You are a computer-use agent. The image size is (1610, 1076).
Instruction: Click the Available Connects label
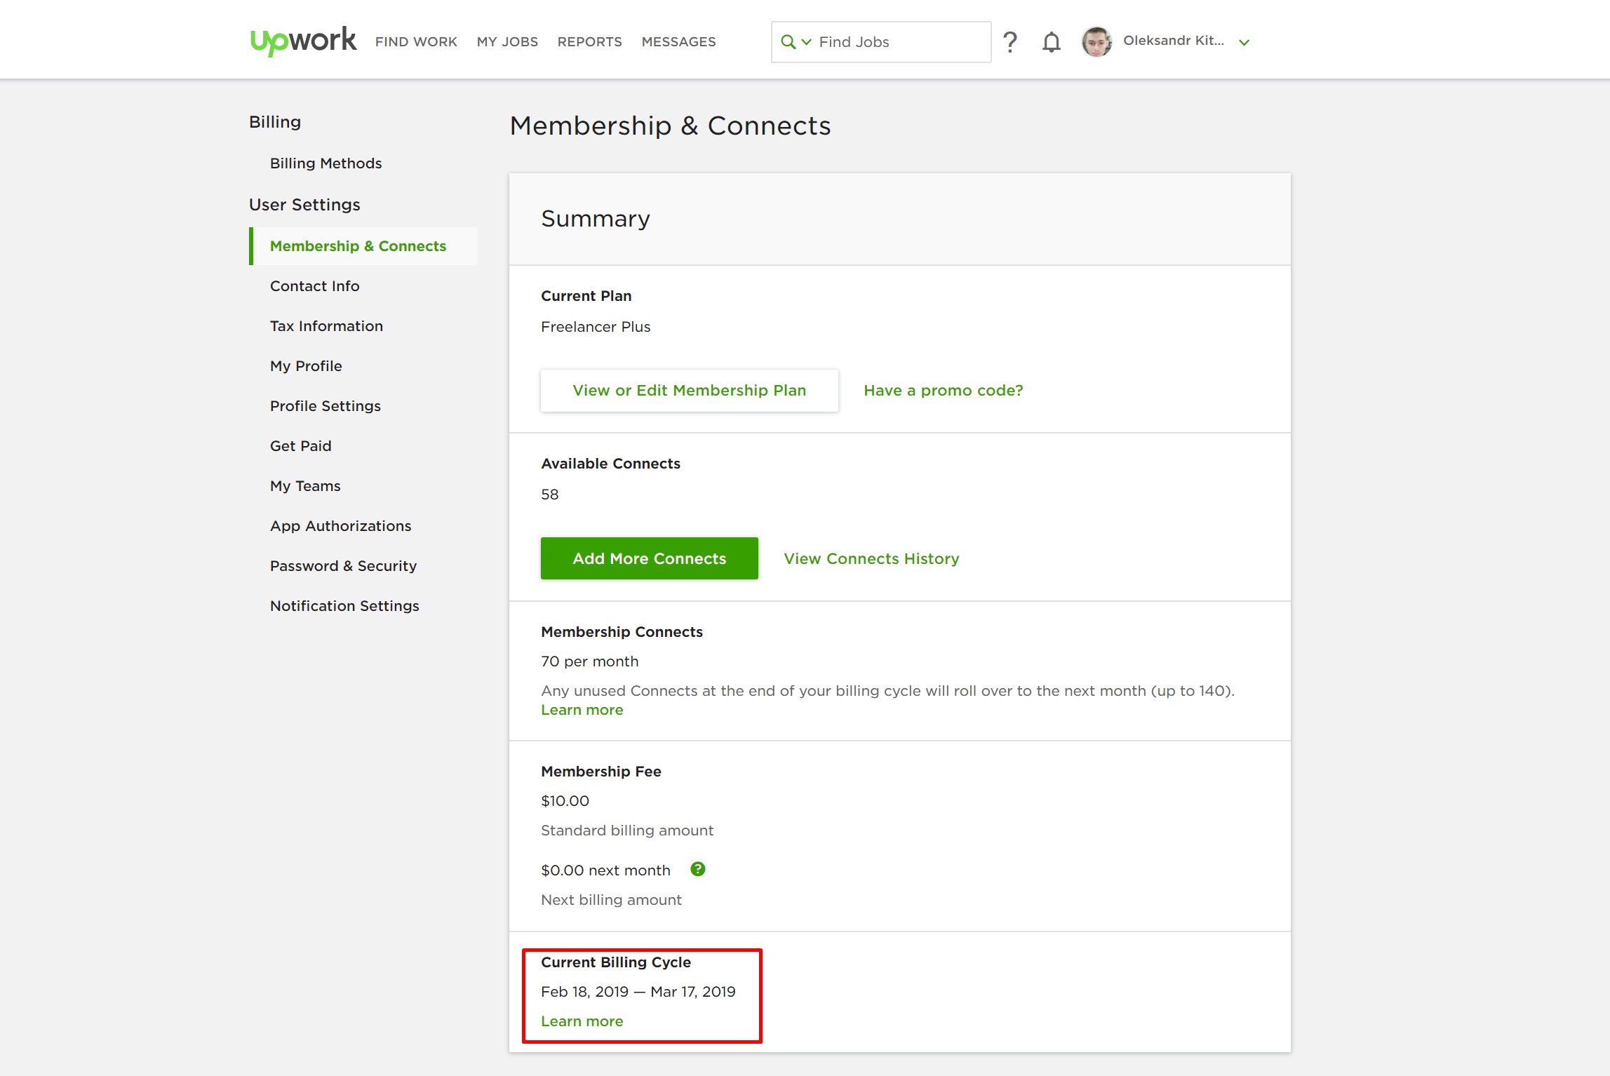coord(610,464)
